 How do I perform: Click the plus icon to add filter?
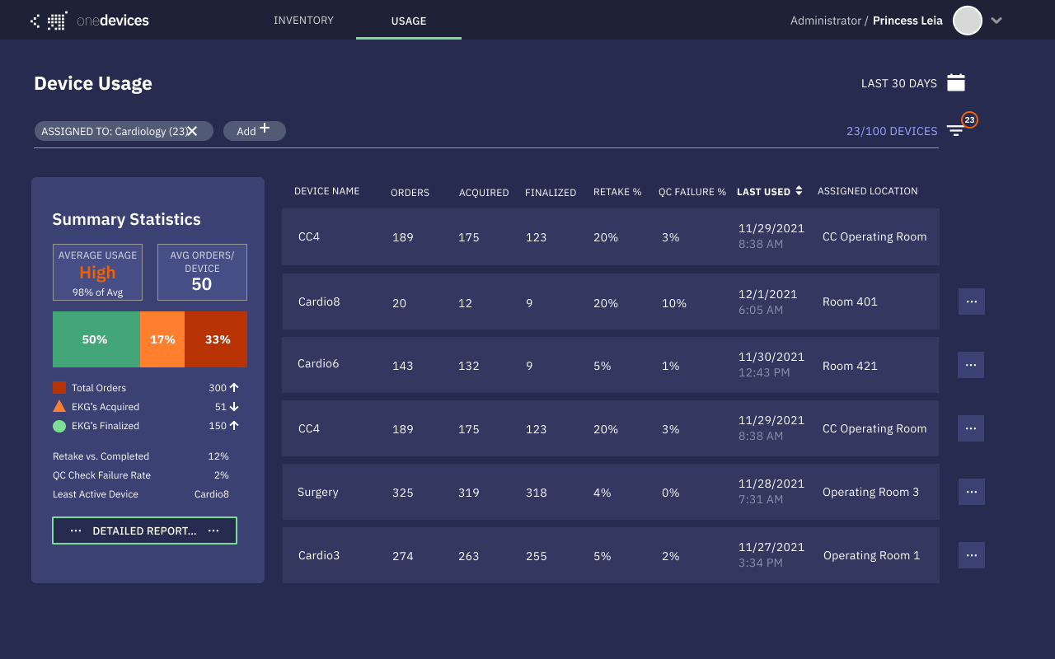tap(265, 129)
